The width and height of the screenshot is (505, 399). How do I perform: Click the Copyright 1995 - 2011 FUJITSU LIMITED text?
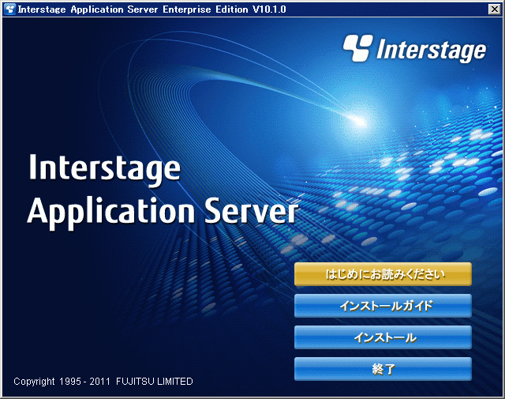pyautogui.click(x=103, y=382)
